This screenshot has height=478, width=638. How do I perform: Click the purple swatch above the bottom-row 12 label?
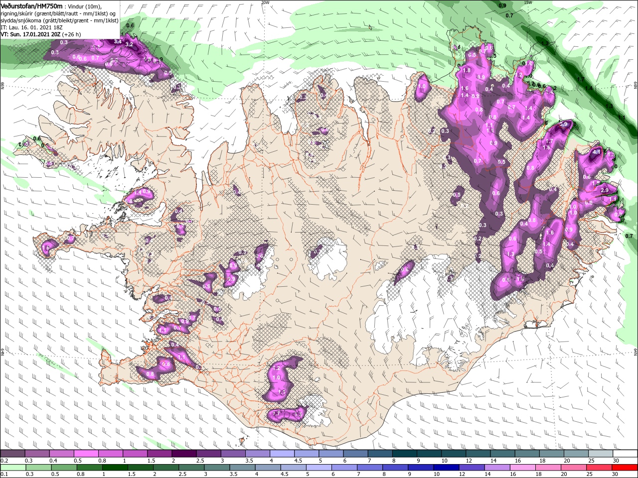[471, 468]
